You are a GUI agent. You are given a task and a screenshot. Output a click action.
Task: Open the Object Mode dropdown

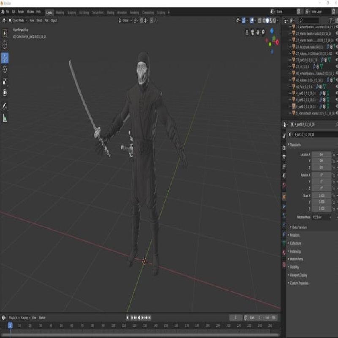pyautogui.click(x=17, y=20)
